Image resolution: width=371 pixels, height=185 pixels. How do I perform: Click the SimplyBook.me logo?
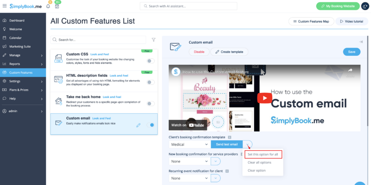(x=26, y=6)
